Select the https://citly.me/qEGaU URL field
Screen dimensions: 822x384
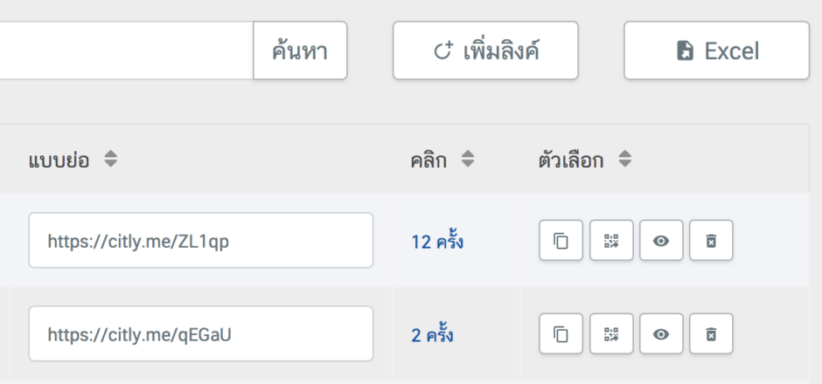point(200,333)
